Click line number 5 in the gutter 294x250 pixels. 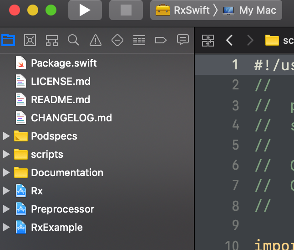[235, 145]
